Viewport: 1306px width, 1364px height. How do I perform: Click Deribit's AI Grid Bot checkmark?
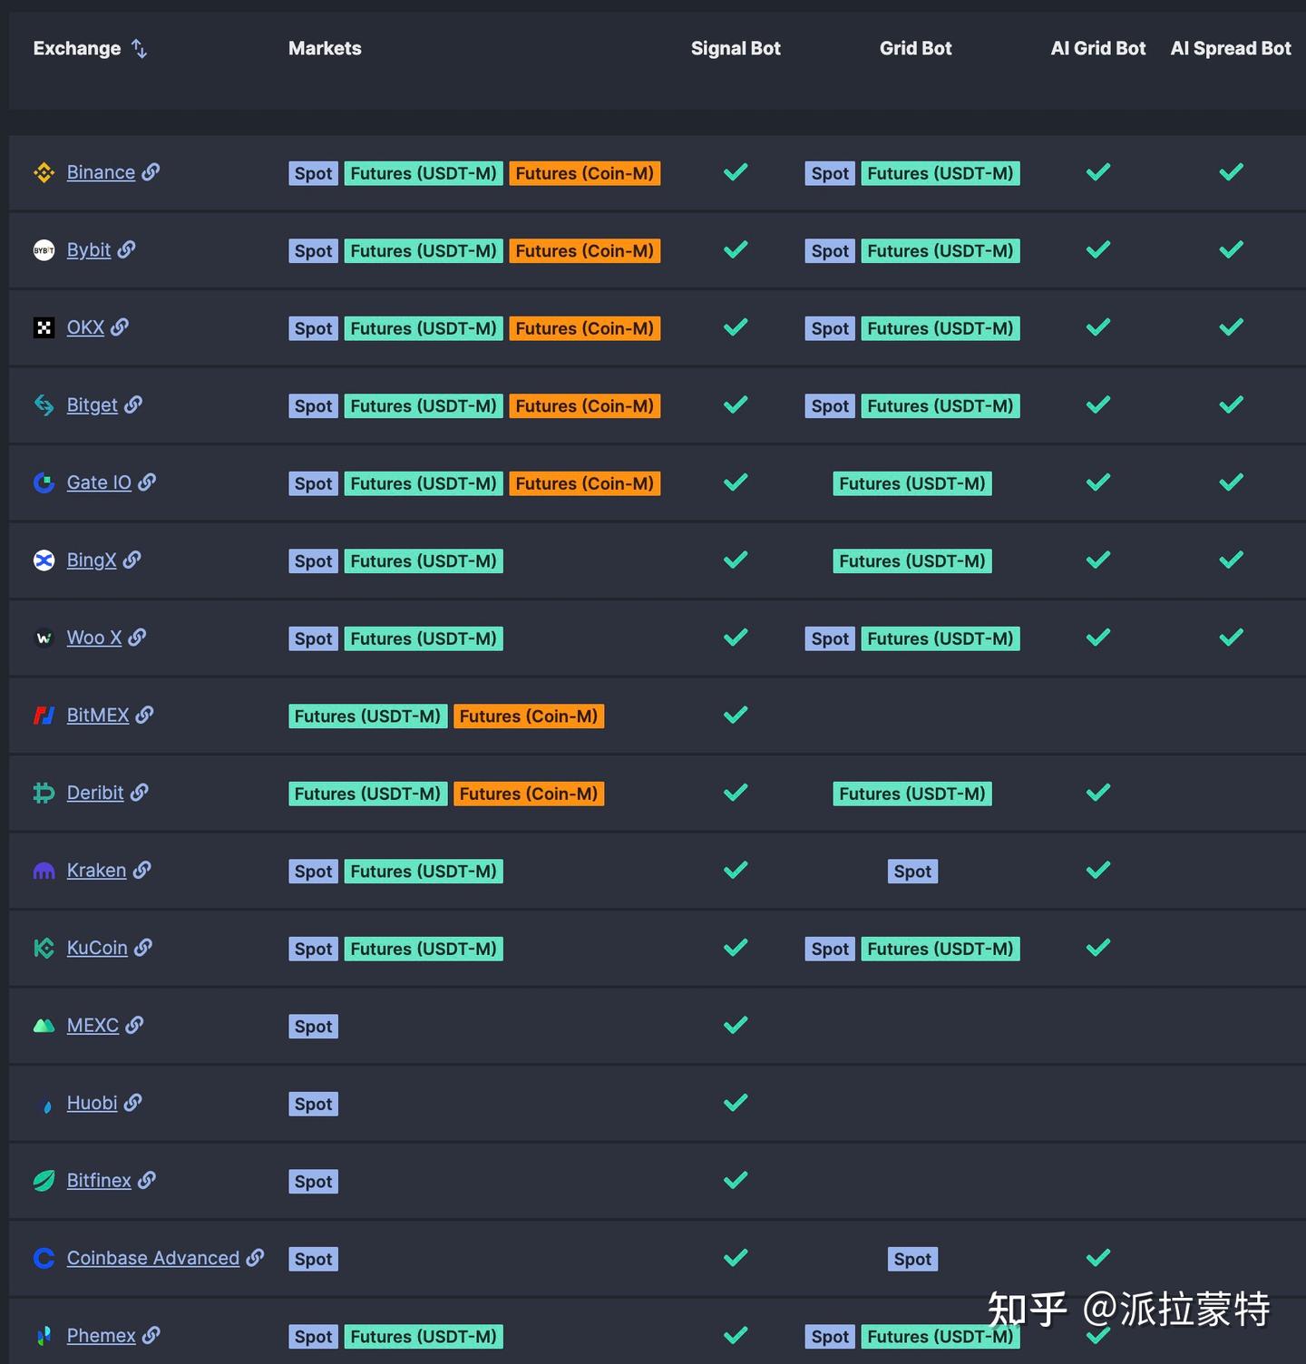click(1096, 792)
